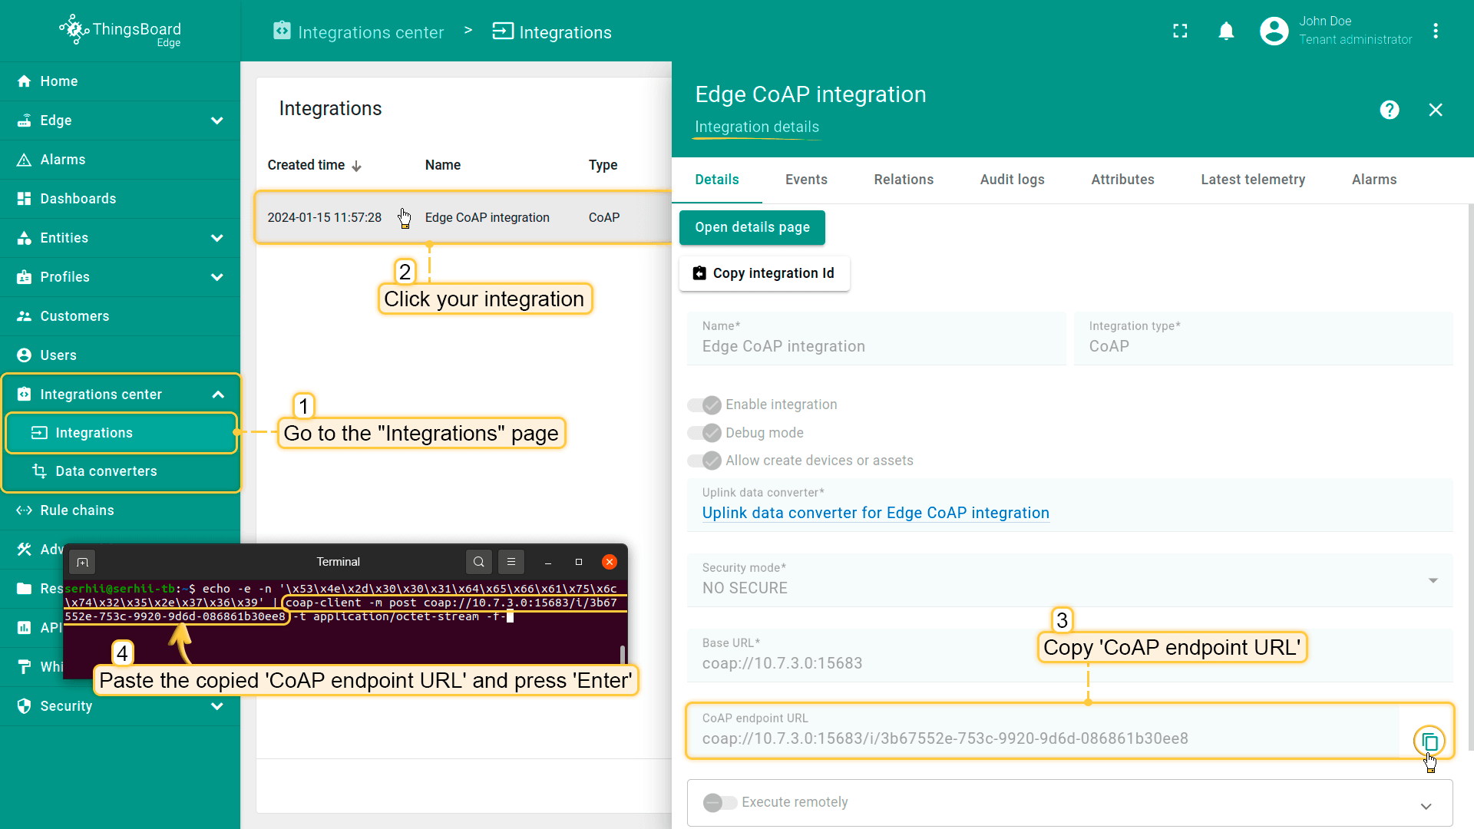The width and height of the screenshot is (1474, 829).
Task: Switch to the Details tab
Action: tap(717, 180)
